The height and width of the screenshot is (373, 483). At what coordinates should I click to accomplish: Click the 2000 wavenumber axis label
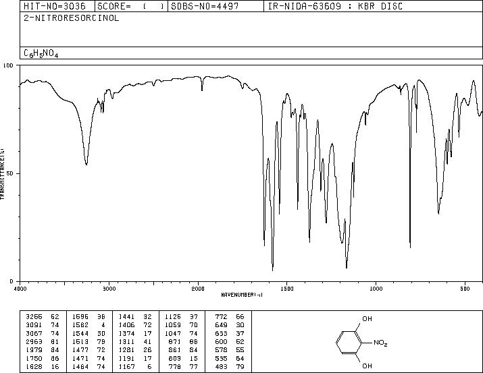[198, 289]
